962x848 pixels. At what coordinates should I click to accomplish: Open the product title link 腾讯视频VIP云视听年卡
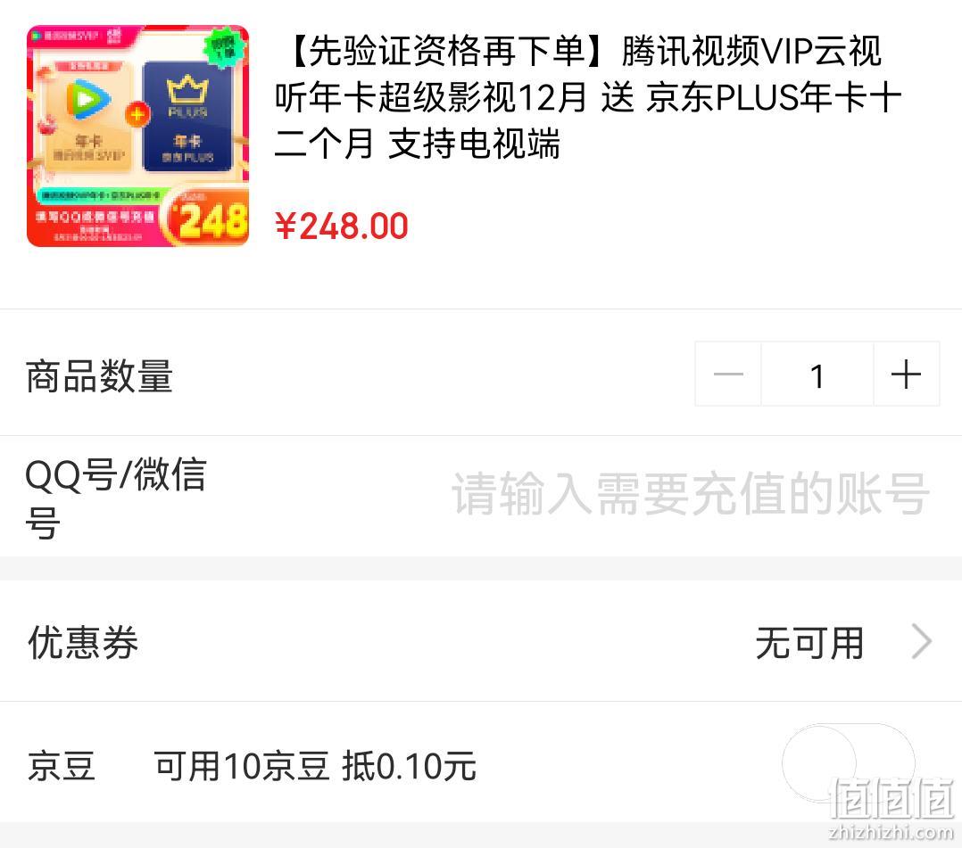click(588, 97)
